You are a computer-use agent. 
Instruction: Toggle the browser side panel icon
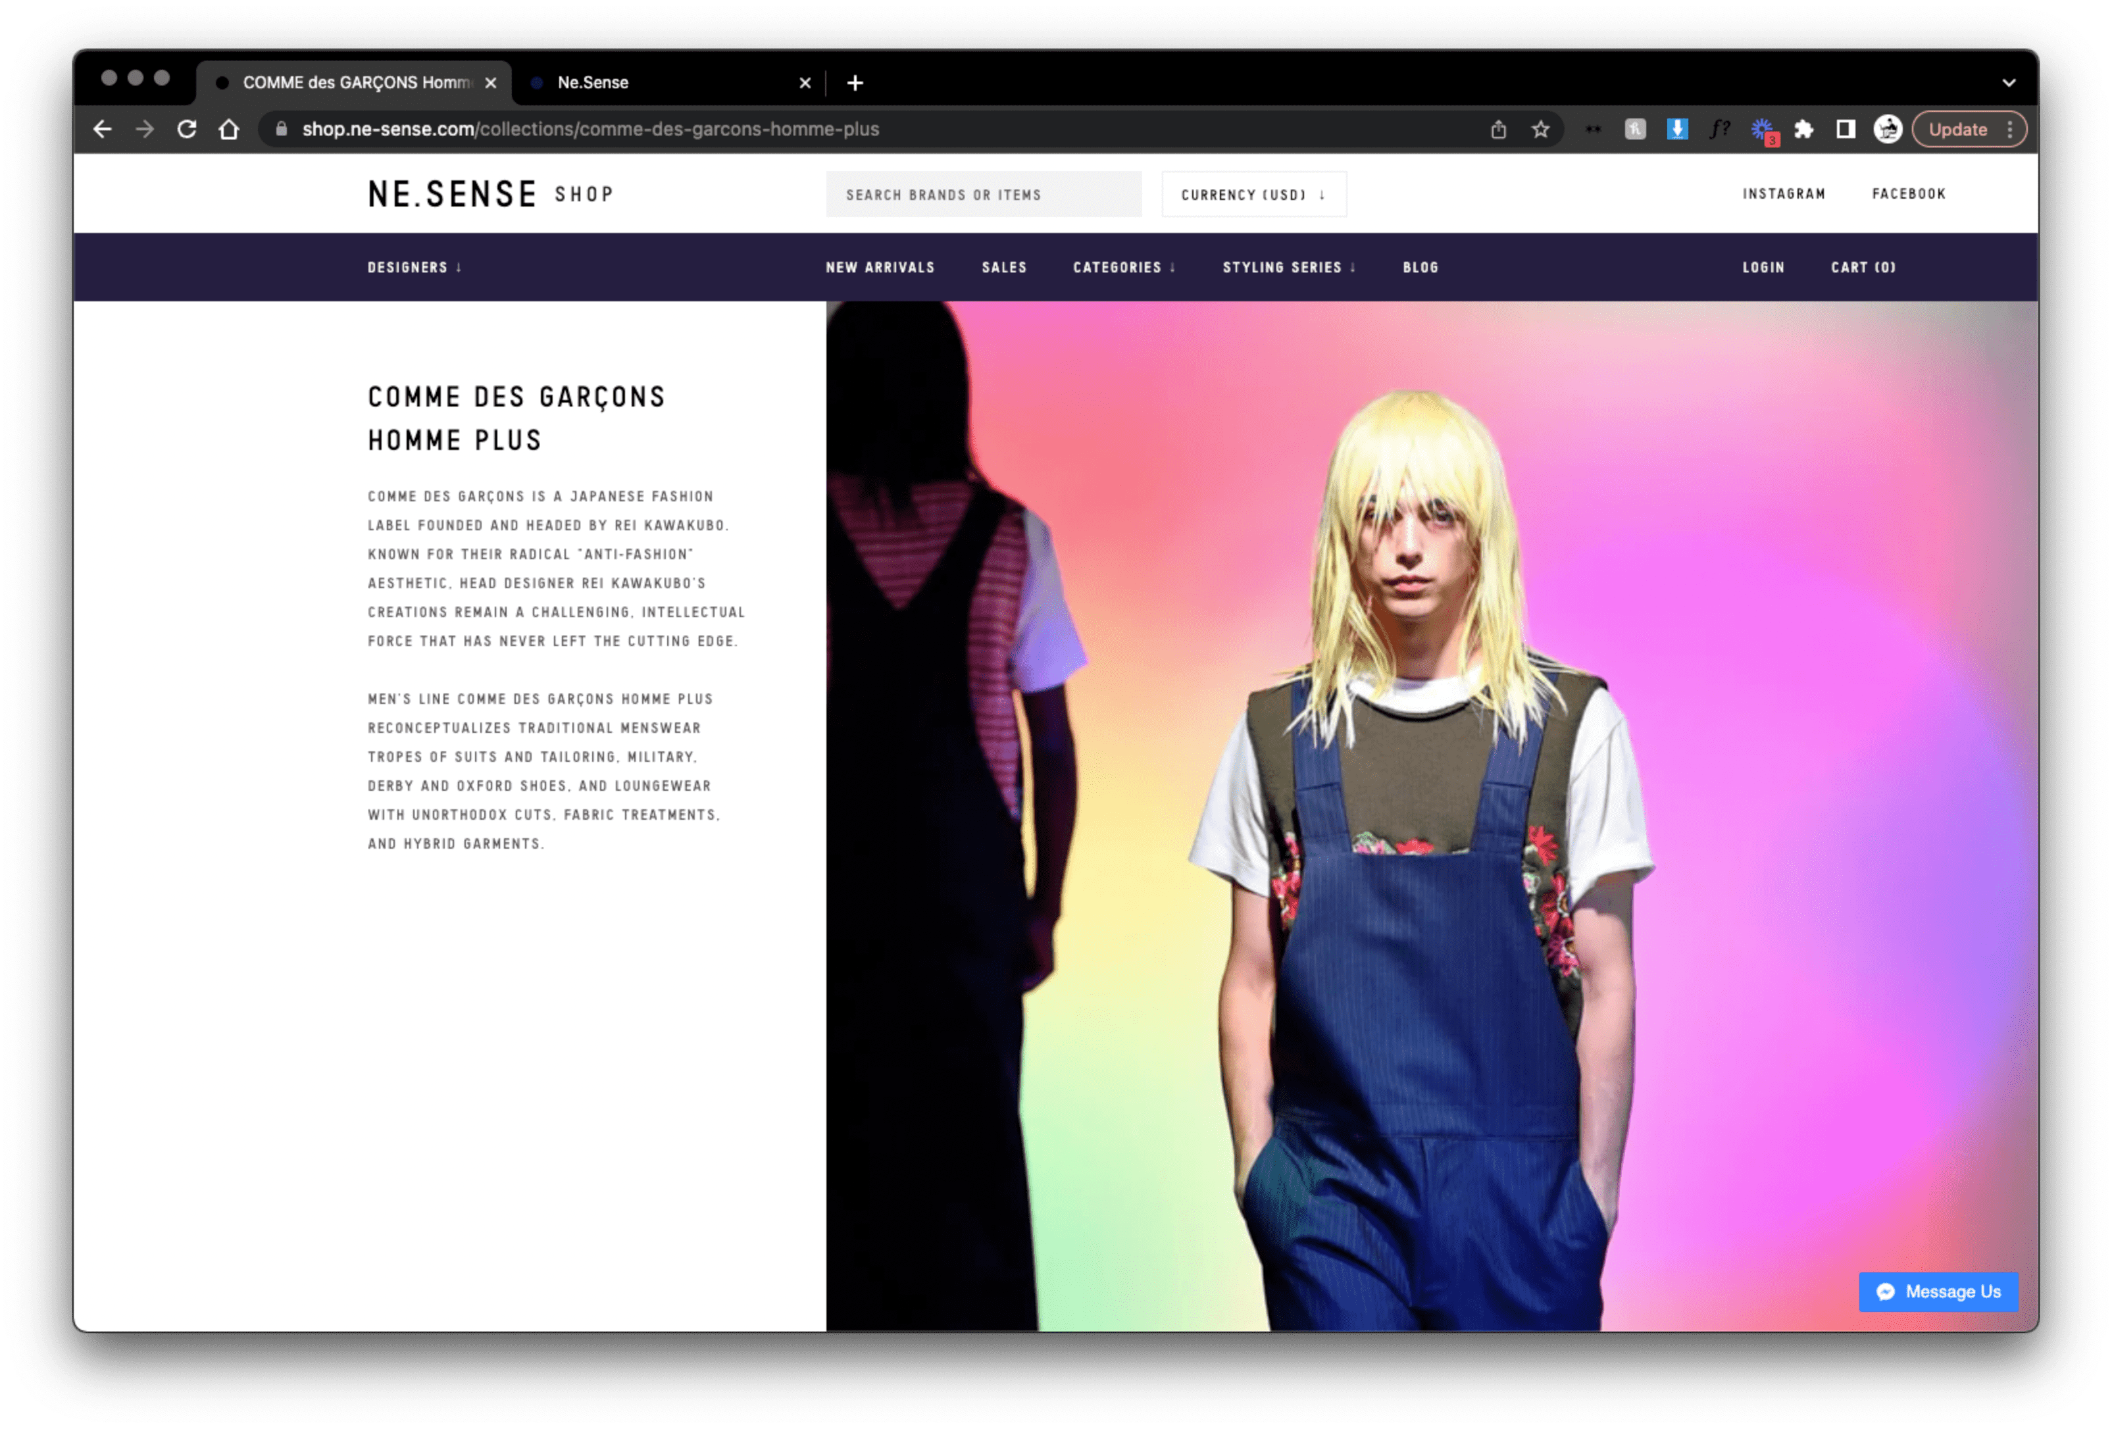(x=1846, y=130)
